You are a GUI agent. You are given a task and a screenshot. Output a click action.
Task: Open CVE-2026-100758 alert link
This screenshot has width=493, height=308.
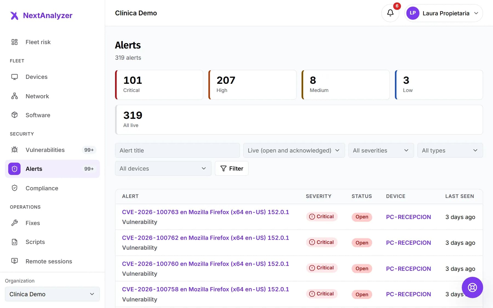(205, 289)
